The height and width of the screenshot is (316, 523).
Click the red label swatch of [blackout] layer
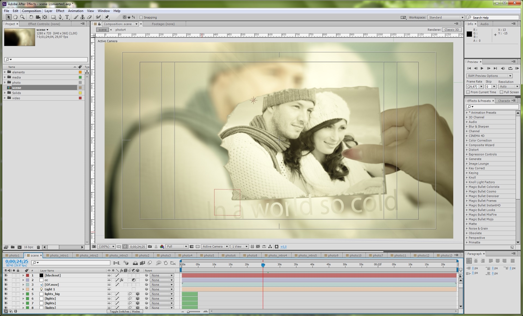(x=28, y=275)
